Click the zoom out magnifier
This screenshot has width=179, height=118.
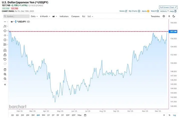[x=5, y=79]
